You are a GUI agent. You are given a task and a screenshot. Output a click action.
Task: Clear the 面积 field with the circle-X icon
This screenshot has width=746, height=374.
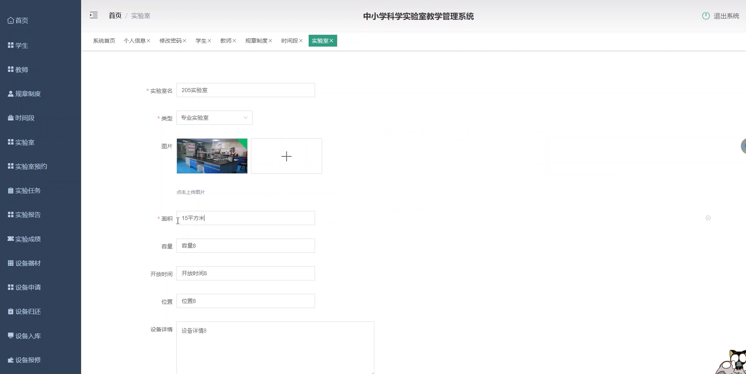pyautogui.click(x=708, y=218)
